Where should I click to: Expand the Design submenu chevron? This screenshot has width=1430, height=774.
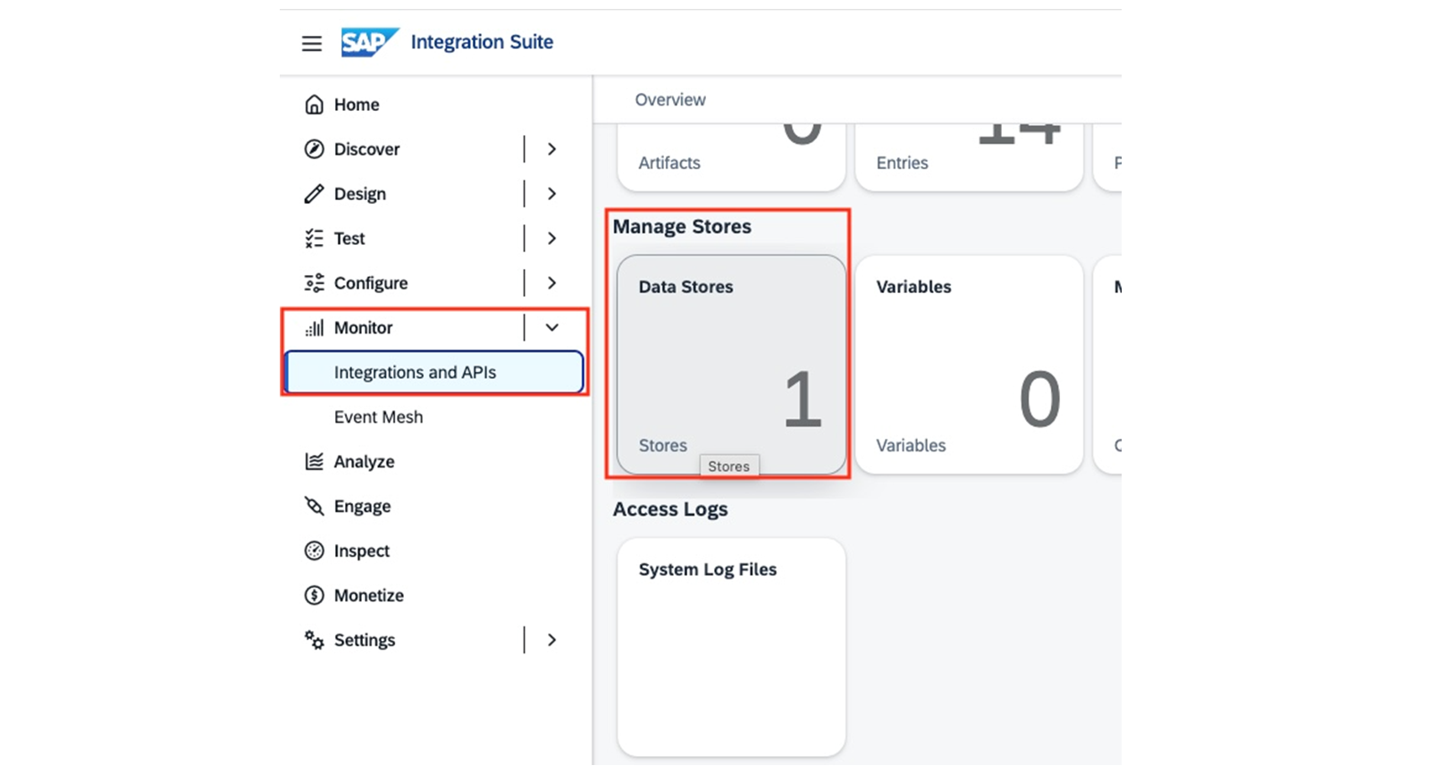[x=552, y=194]
